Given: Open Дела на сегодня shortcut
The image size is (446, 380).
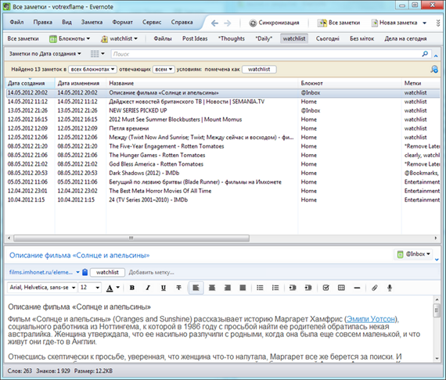Looking at the screenshot, I should pos(405,38).
